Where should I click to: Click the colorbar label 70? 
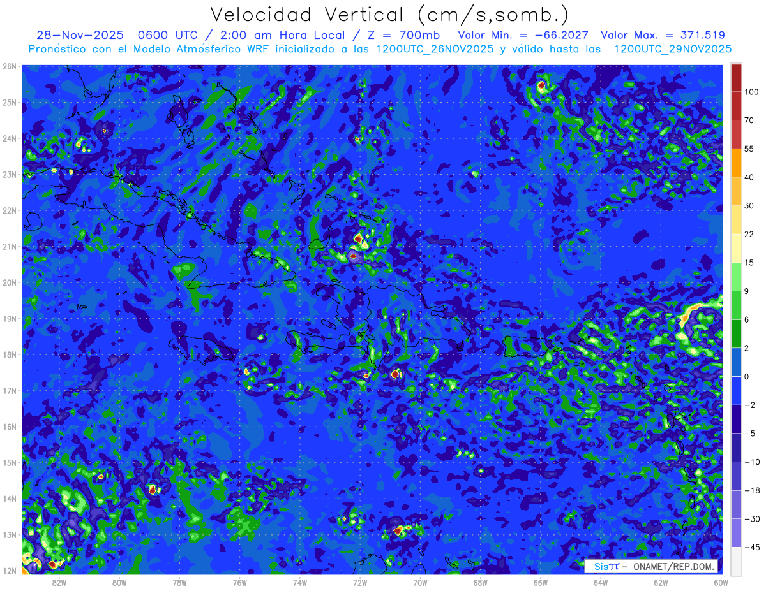point(750,120)
